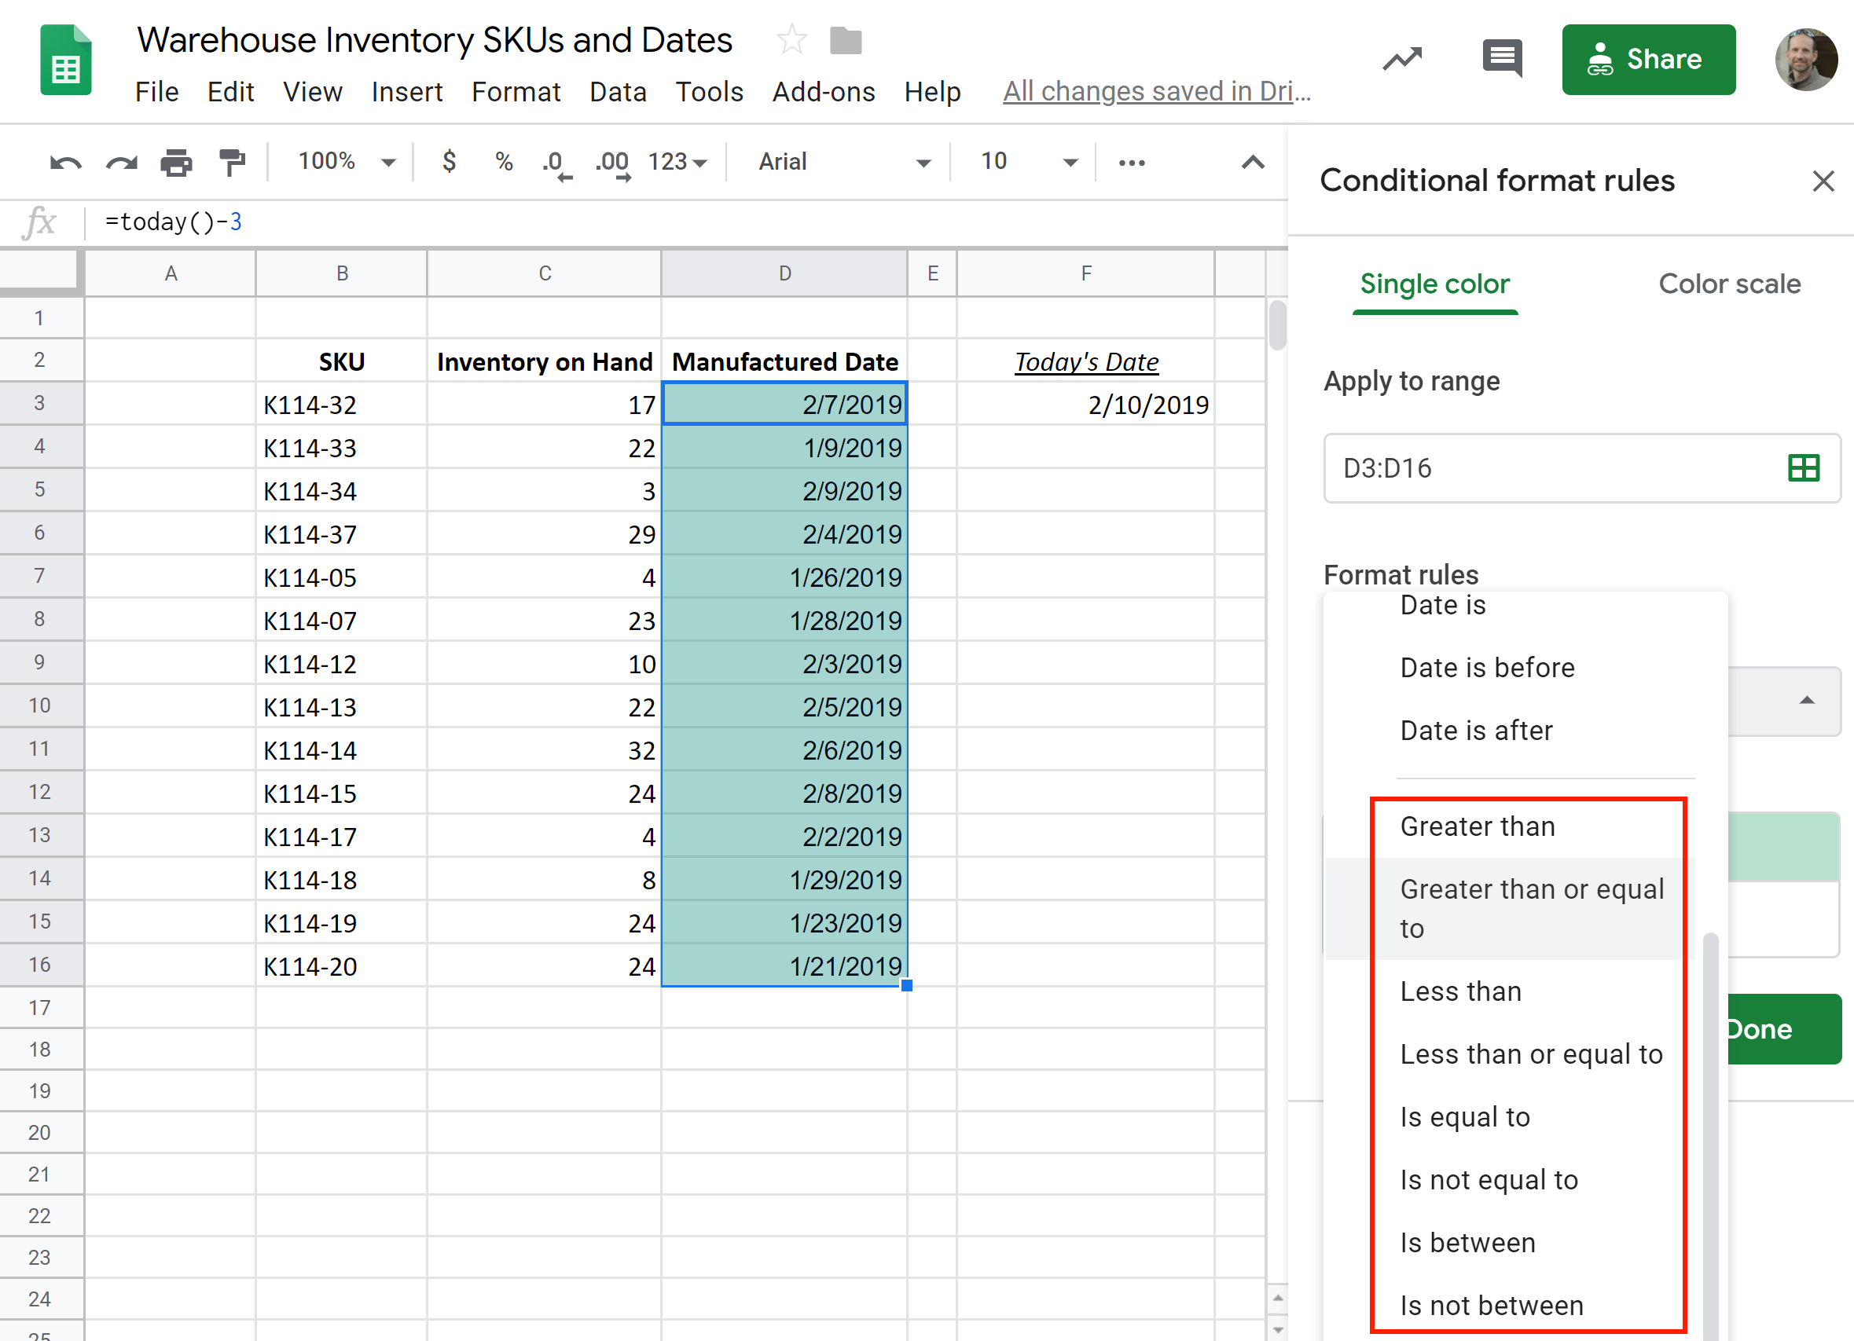The height and width of the screenshot is (1341, 1854).
Task: Open the comments history icon
Action: [1502, 59]
